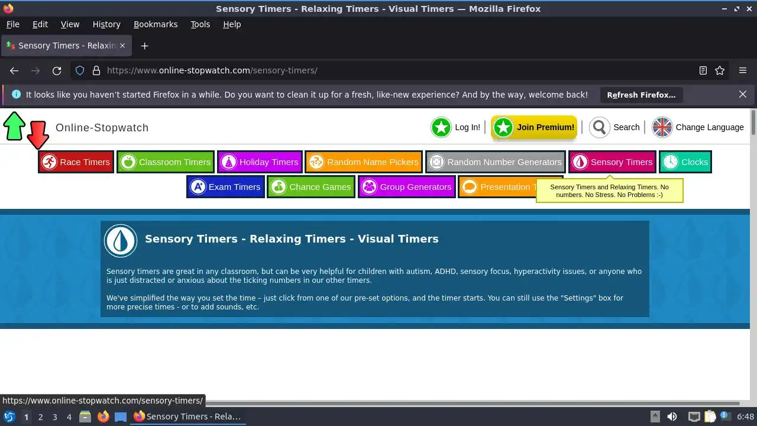Reload the current page

click(57, 70)
